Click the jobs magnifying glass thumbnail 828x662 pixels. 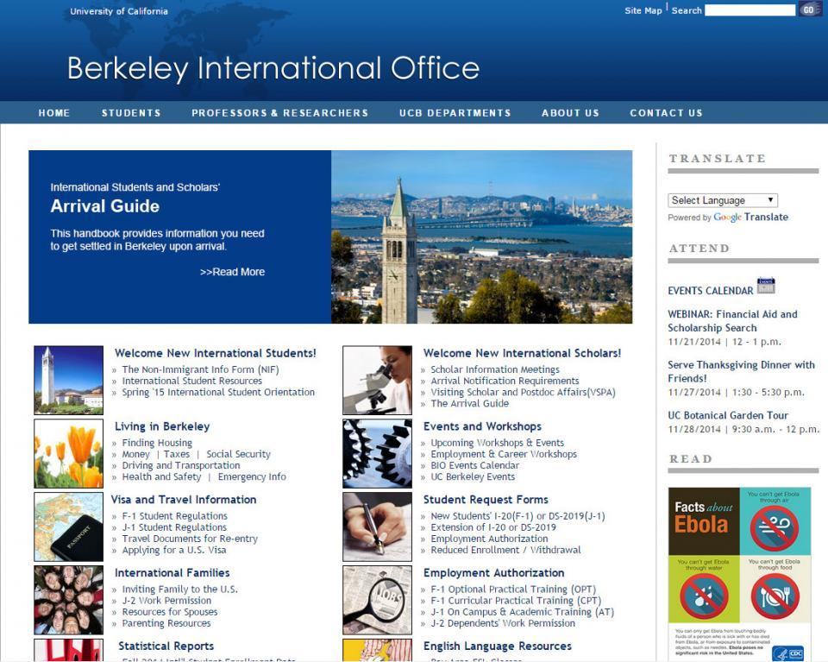(377, 600)
